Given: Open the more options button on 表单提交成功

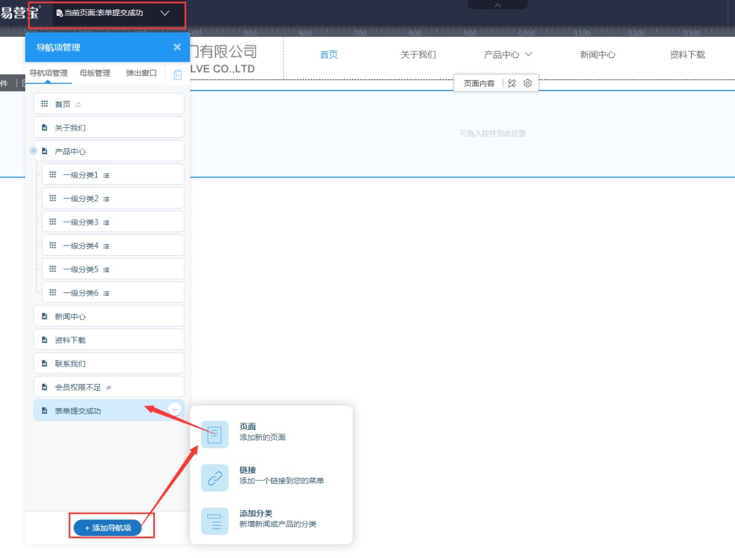Looking at the screenshot, I should pos(175,409).
